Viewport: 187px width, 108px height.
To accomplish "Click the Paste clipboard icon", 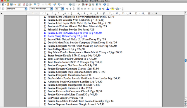I will click(x=50, y=5).
